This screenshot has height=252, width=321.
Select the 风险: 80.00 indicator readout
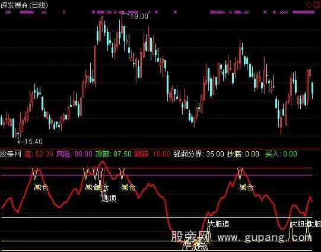tap(74, 154)
